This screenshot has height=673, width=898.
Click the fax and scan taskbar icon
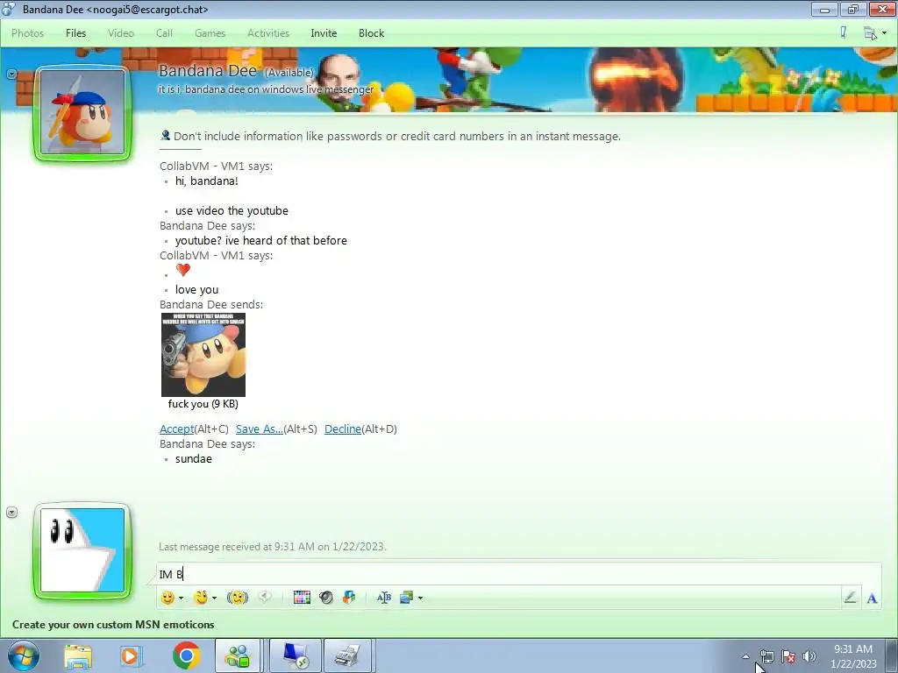[x=348, y=655]
